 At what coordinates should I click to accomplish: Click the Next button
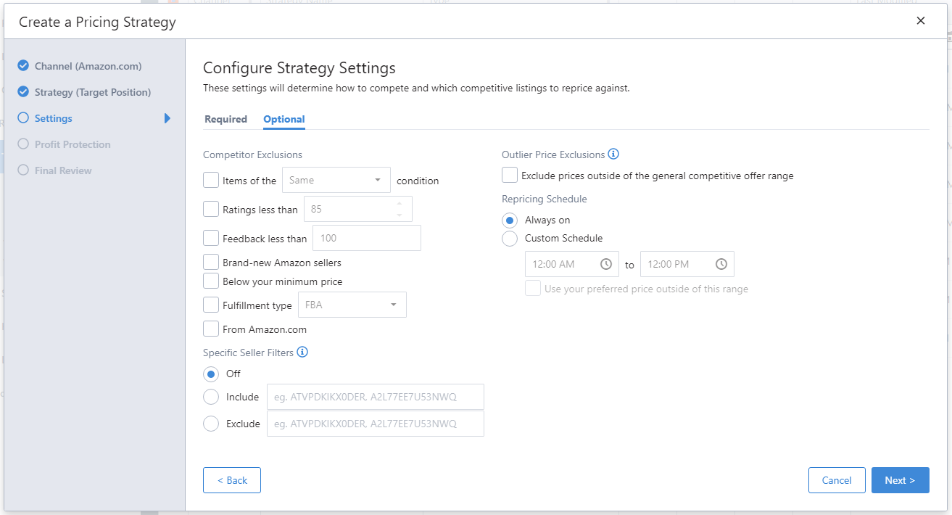coord(900,480)
